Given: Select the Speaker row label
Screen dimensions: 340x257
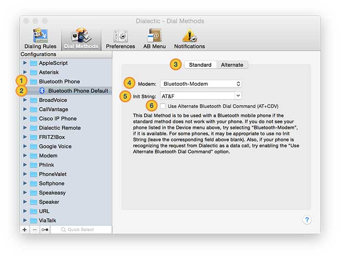Looking at the screenshot, I should [49, 202].
